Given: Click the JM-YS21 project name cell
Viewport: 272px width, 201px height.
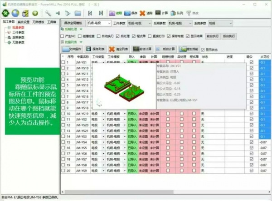Looking at the screenshot, I should coord(82,131).
